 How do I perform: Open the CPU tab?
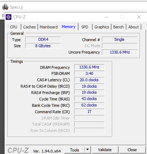[14, 27]
